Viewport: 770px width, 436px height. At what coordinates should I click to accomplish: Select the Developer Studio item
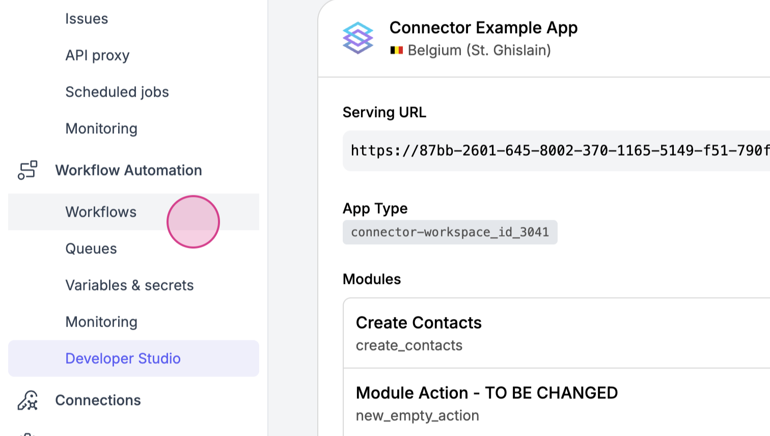coord(123,359)
